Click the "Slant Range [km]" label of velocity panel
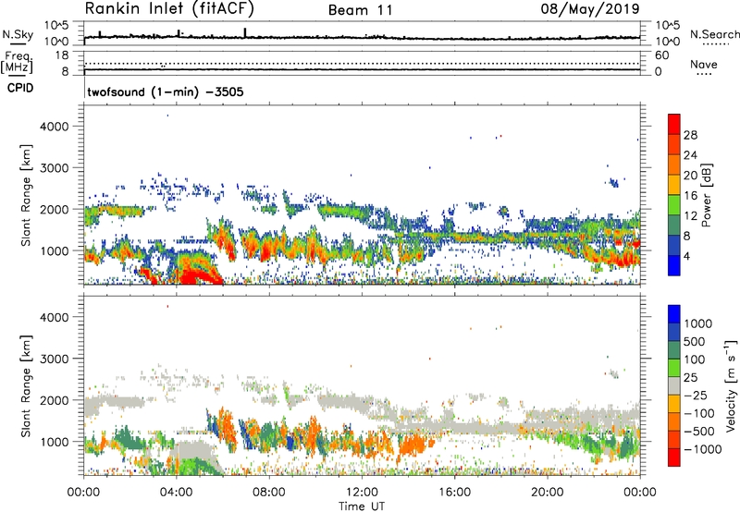The height and width of the screenshot is (512, 740). (x=26, y=385)
